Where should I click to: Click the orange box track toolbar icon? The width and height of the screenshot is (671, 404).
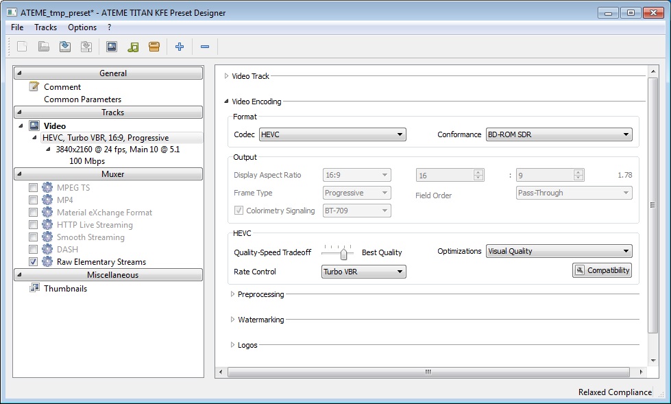[154, 46]
